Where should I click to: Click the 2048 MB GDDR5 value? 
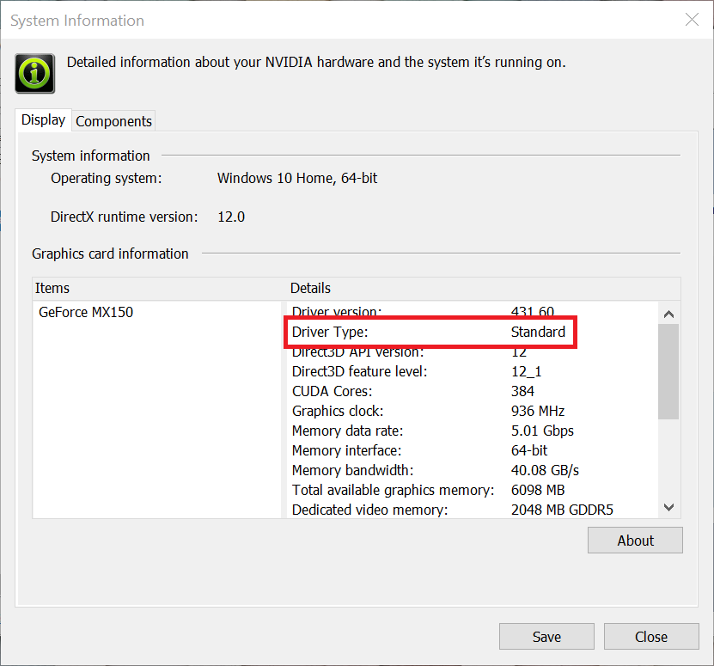tap(563, 510)
